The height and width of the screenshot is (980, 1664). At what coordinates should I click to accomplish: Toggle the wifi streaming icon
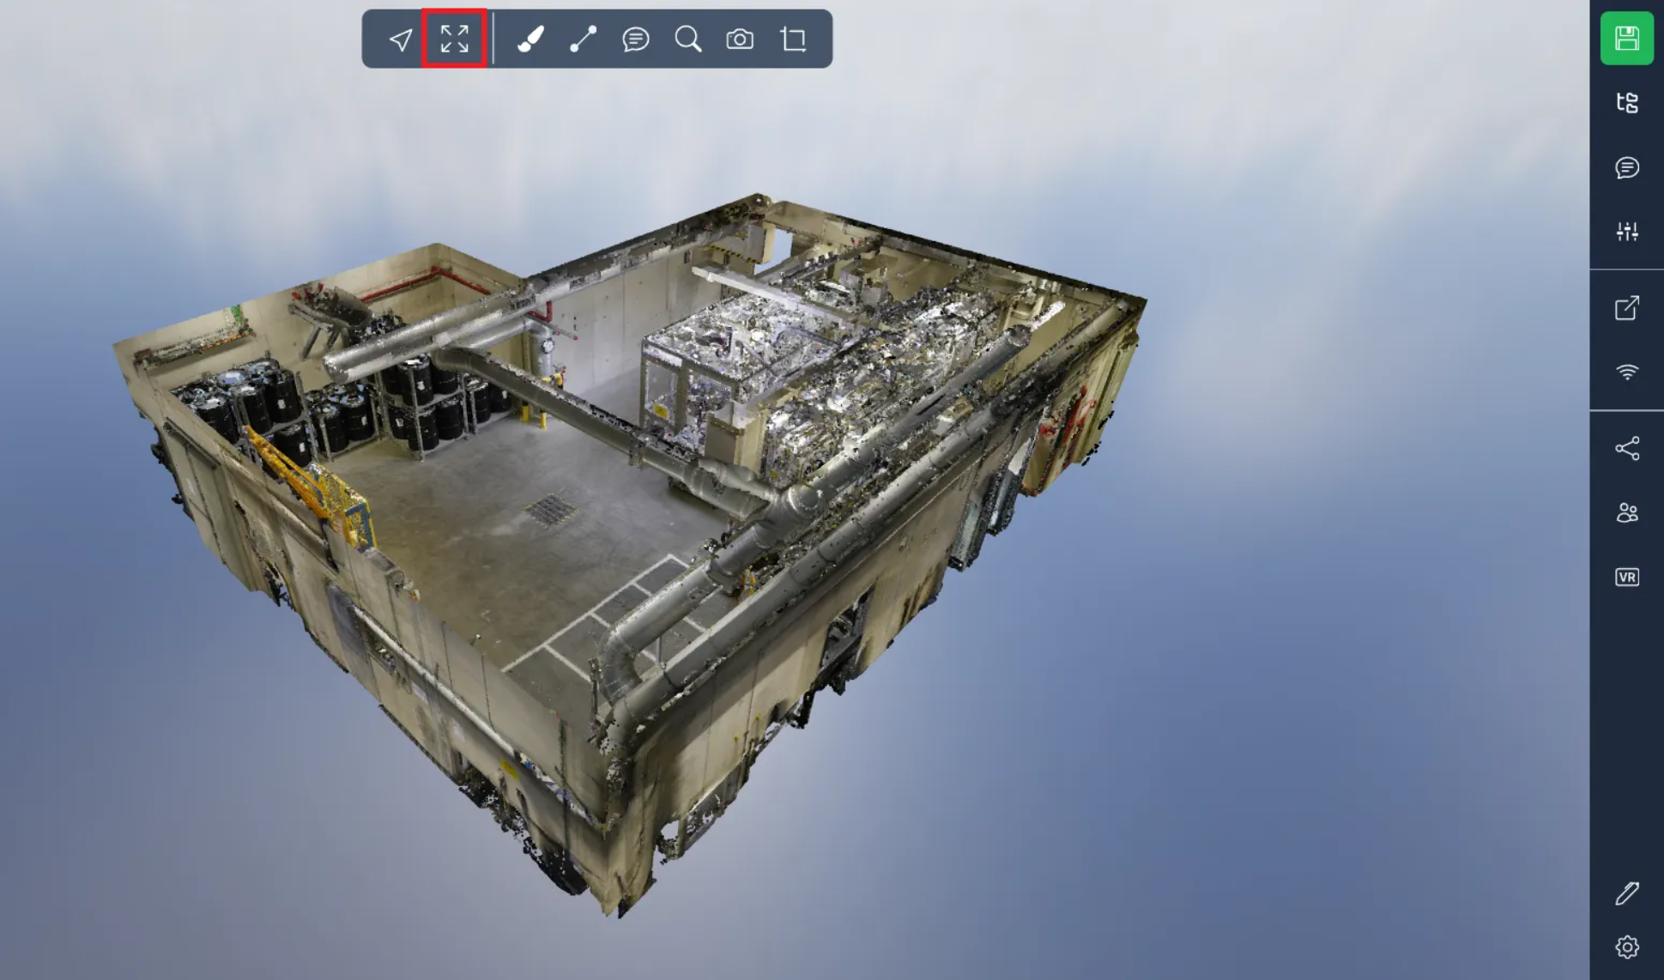pos(1626,372)
